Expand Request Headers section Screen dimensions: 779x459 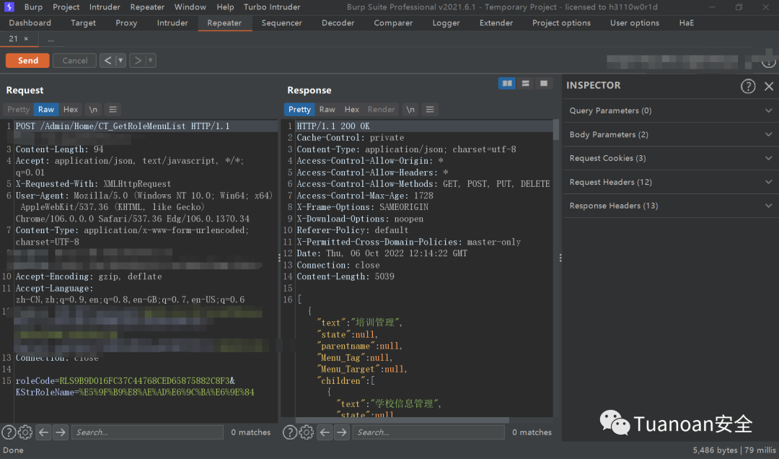(670, 182)
